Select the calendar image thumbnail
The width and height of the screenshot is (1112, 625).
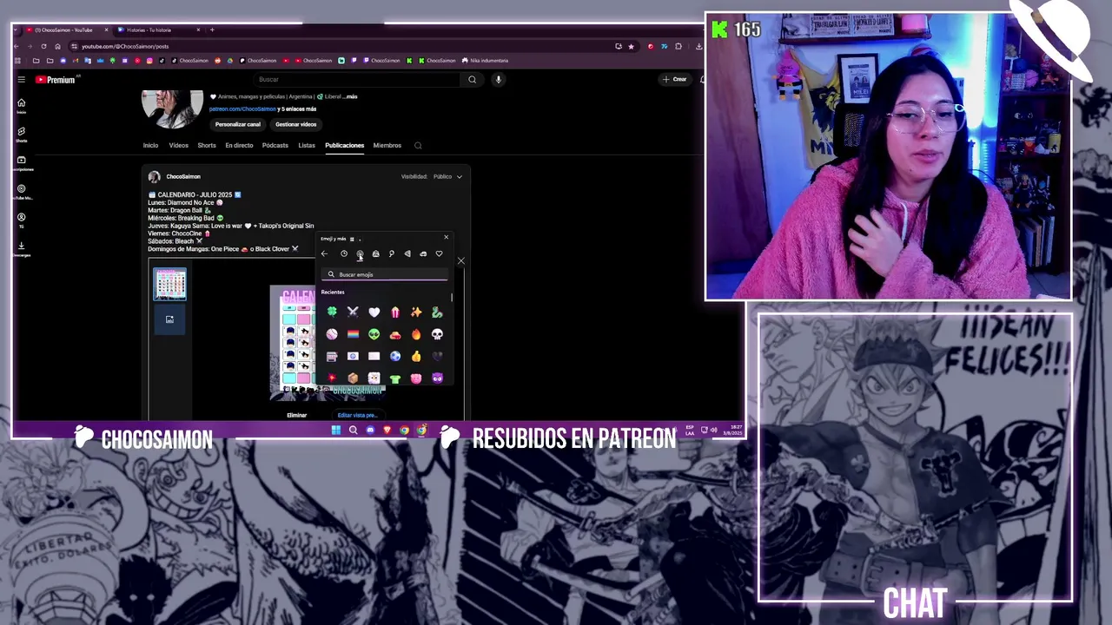coord(169,284)
